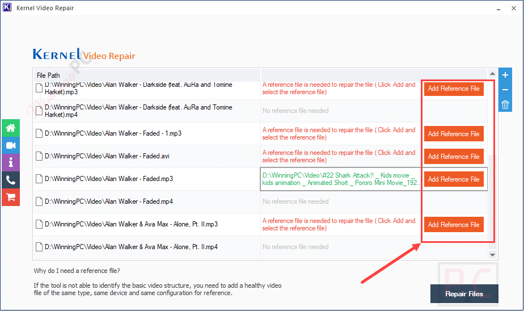Viewport: 524px width, 311px height.
Task: Click file icon of Faded.mp4 row
Action: [39, 201]
